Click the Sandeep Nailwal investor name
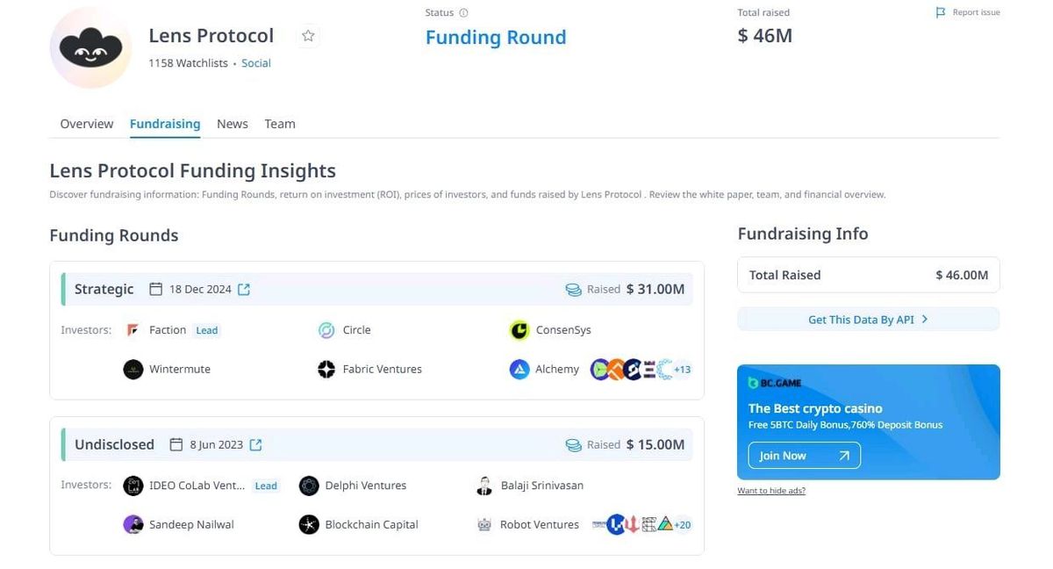Image resolution: width=1053 pixels, height=569 pixels. coord(191,524)
